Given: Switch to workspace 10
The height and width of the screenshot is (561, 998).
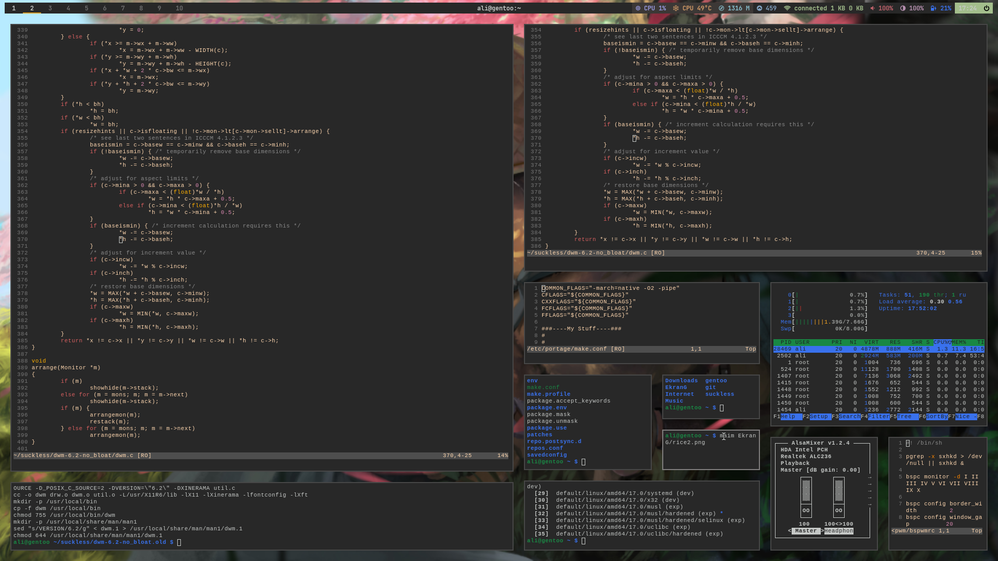Looking at the screenshot, I should click(x=179, y=8).
